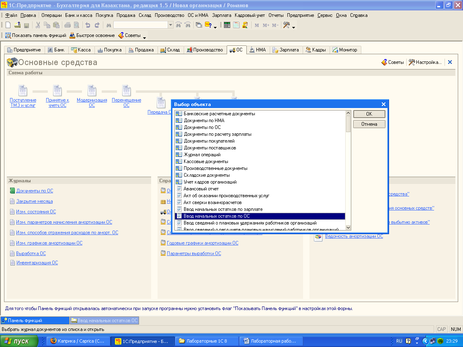Click Отмена in Выбор объекта dialog
463x347 pixels.
[369, 124]
